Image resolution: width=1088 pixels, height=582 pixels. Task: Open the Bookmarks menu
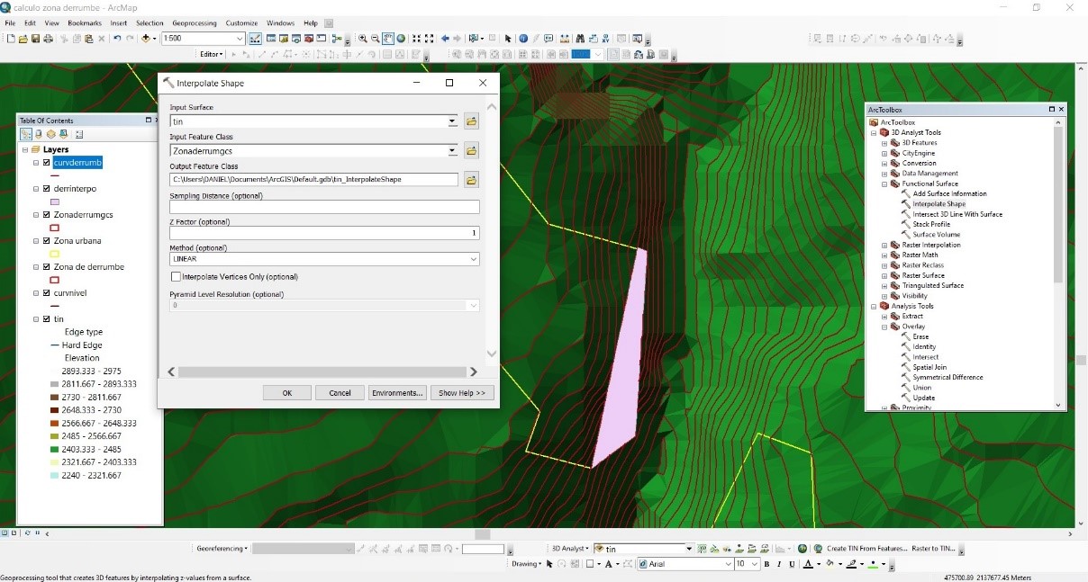click(85, 22)
